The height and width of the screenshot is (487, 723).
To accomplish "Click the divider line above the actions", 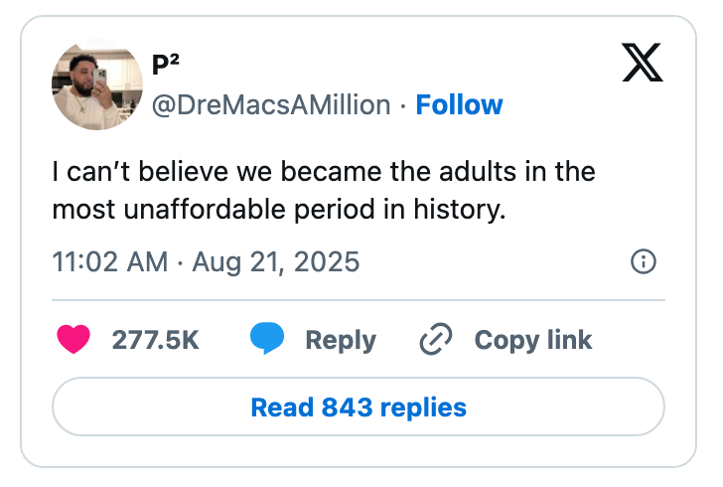I will pyautogui.click(x=359, y=299).
